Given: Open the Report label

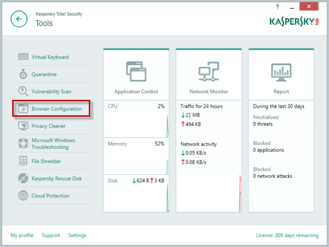Looking at the screenshot, I should coord(281,92).
